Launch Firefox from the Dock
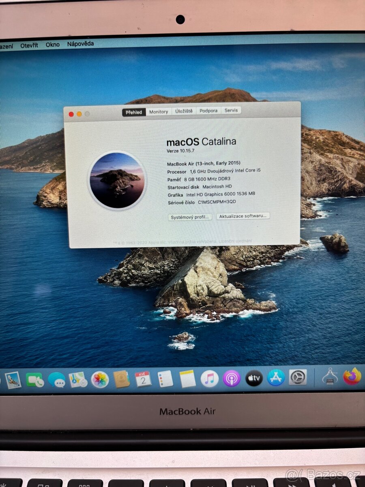365x487 pixels. coord(352,376)
